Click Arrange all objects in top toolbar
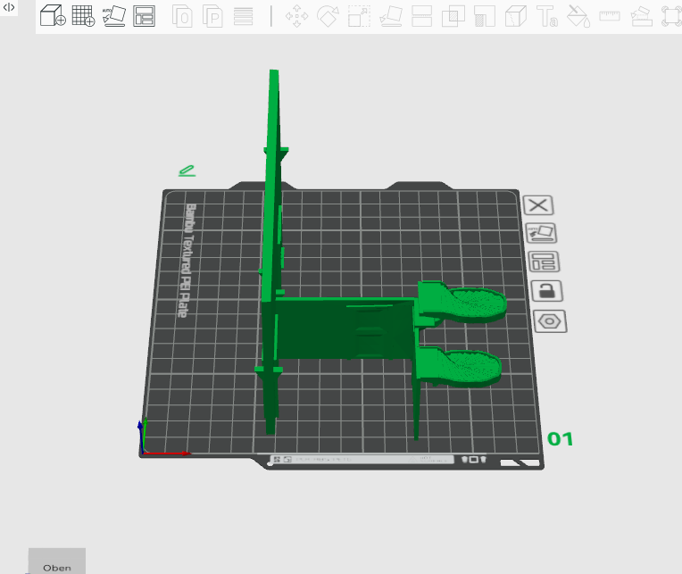The height and width of the screenshot is (574, 682). (x=144, y=16)
